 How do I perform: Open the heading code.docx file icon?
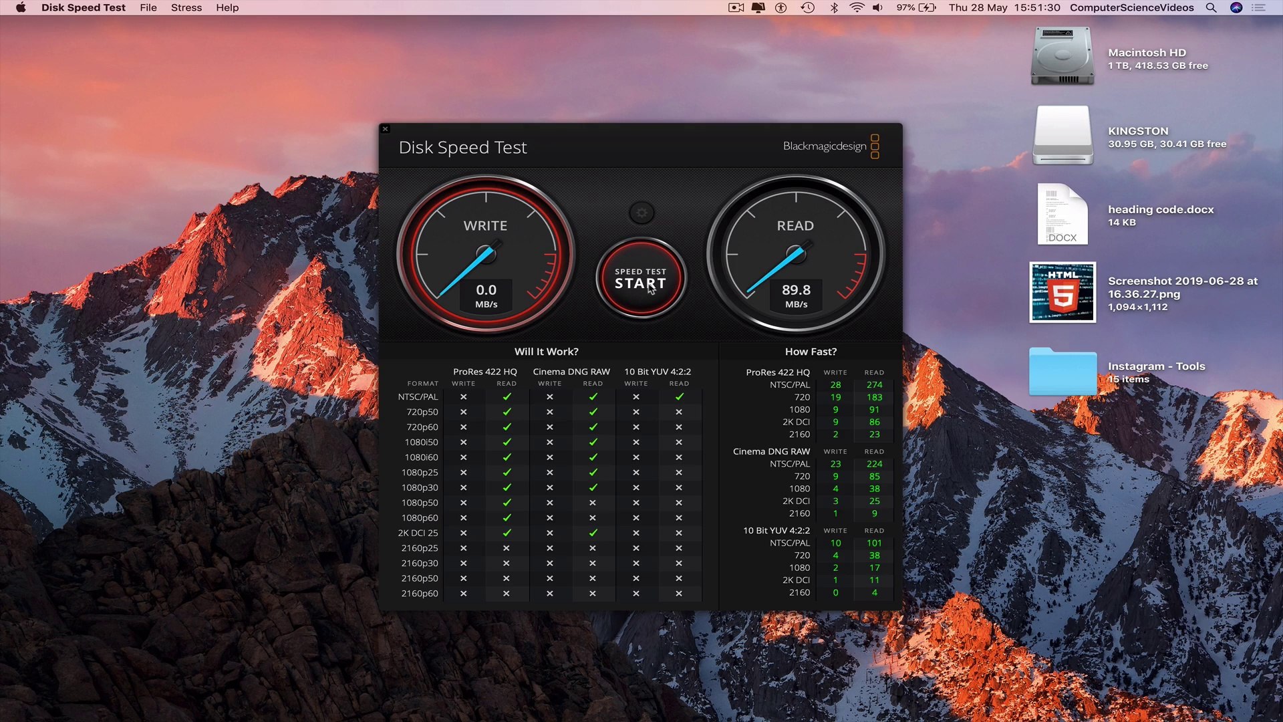[x=1062, y=214]
